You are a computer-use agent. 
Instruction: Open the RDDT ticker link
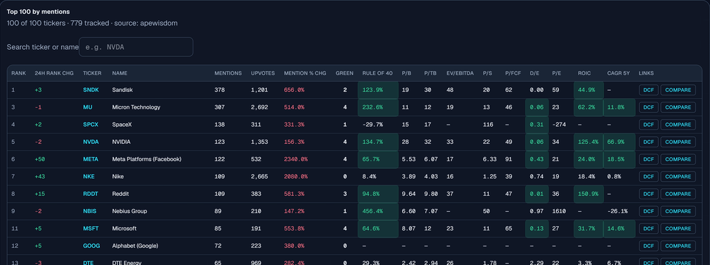91,194
